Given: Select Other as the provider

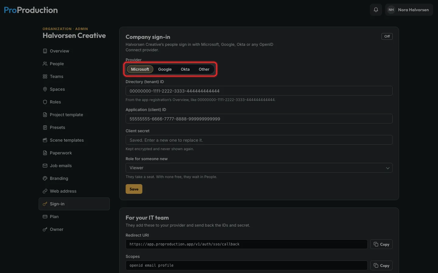Looking at the screenshot, I should [204, 69].
